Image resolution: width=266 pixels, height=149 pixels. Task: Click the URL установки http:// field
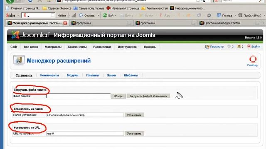[85, 133]
